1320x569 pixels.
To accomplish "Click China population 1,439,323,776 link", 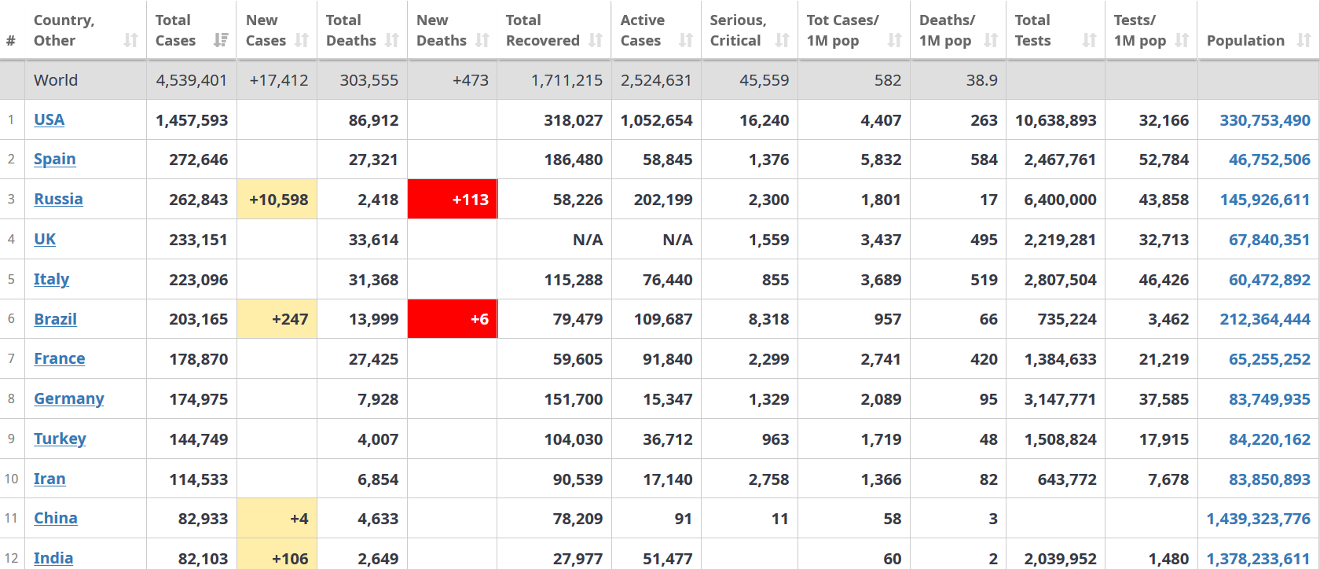I will pyautogui.click(x=1259, y=519).
